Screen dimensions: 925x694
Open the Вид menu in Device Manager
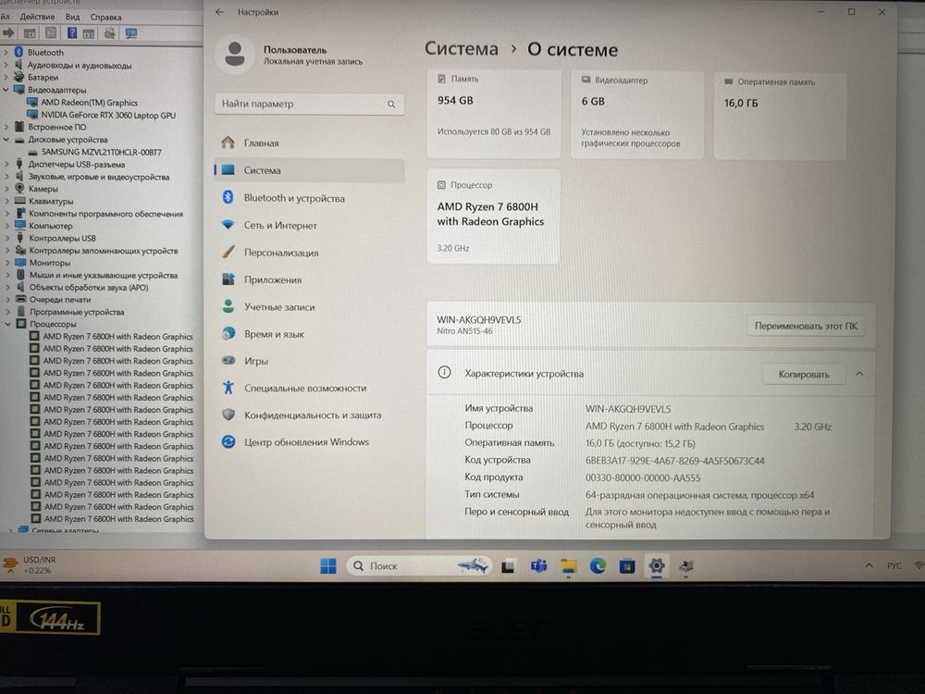pos(72,17)
